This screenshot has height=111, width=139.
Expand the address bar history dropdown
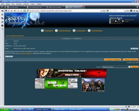101,11
